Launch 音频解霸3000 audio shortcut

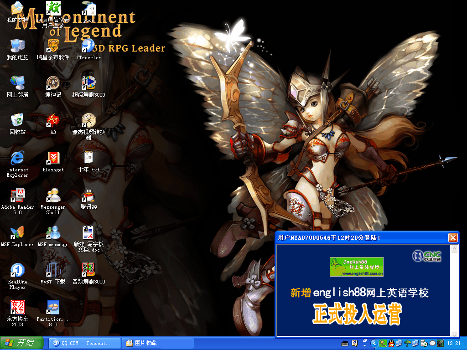88,273
